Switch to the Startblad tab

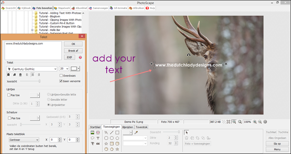coord(95,127)
